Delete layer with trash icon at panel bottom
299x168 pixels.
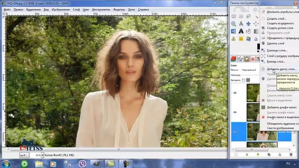[291, 154]
